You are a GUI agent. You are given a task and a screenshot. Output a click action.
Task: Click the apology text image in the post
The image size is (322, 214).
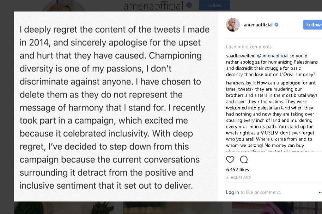pyautogui.click(x=116, y=106)
